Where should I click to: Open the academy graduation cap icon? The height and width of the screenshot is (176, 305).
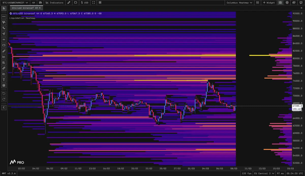pyautogui.click(x=294, y=3)
